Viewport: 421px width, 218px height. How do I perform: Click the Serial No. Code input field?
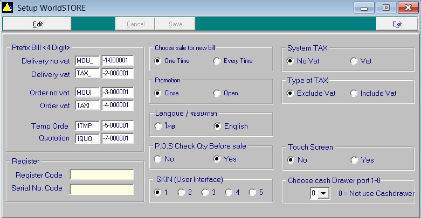[x=102, y=189]
